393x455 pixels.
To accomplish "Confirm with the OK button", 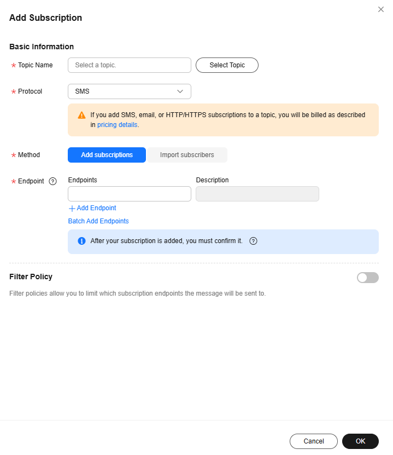I will 360,441.
